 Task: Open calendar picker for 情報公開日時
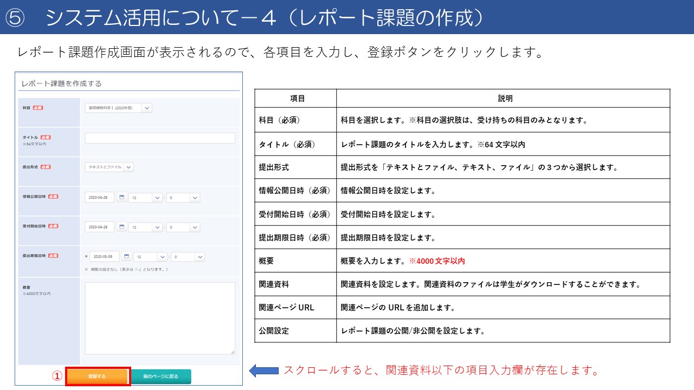[x=121, y=198]
